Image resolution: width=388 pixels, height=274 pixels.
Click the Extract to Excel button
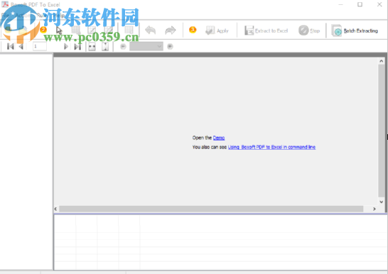[266, 31]
